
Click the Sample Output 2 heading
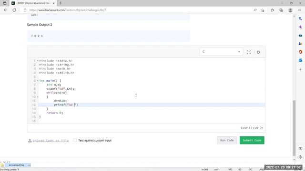pyautogui.click(x=40, y=25)
